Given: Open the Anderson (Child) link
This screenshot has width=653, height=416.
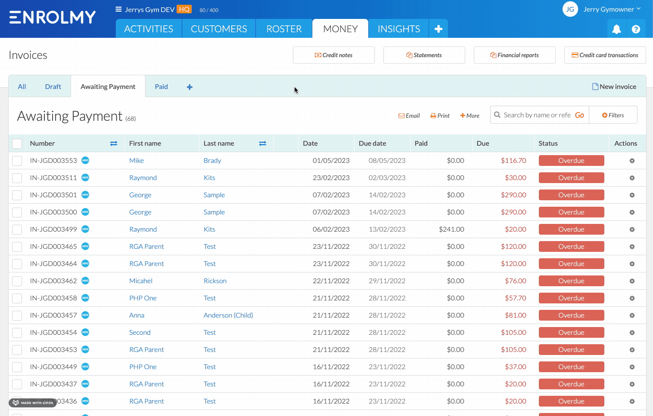Looking at the screenshot, I should click(x=228, y=315).
